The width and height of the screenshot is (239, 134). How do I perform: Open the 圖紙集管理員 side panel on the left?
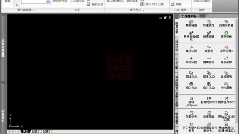pyautogui.click(x=3, y=48)
